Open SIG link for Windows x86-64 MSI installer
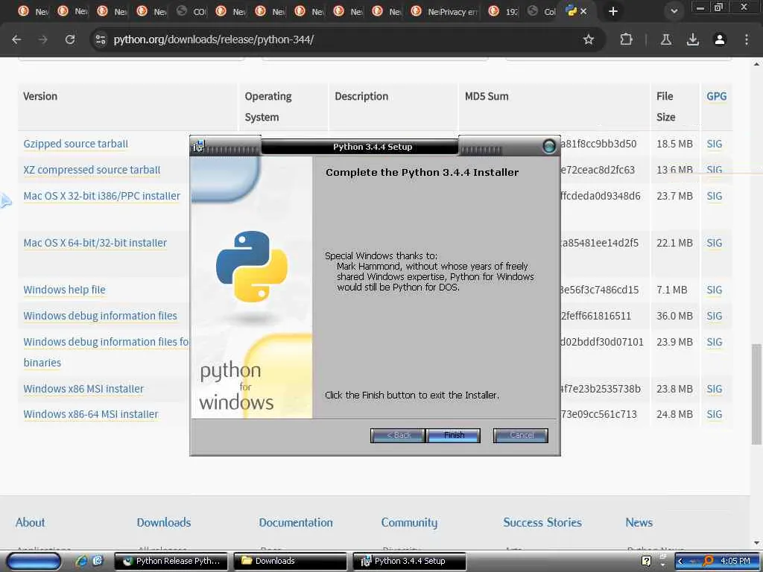This screenshot has width=763, height=572. [x=714, y=414]
